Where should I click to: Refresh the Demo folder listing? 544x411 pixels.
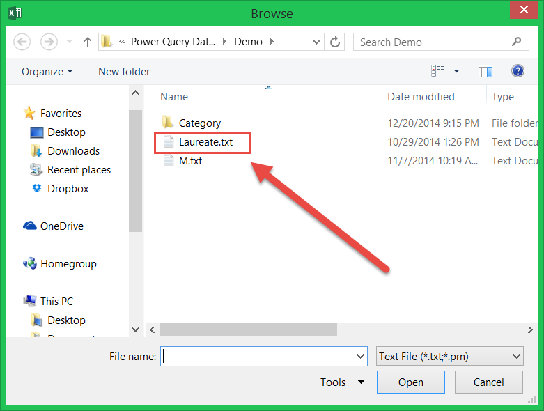(x=335, y=42)
